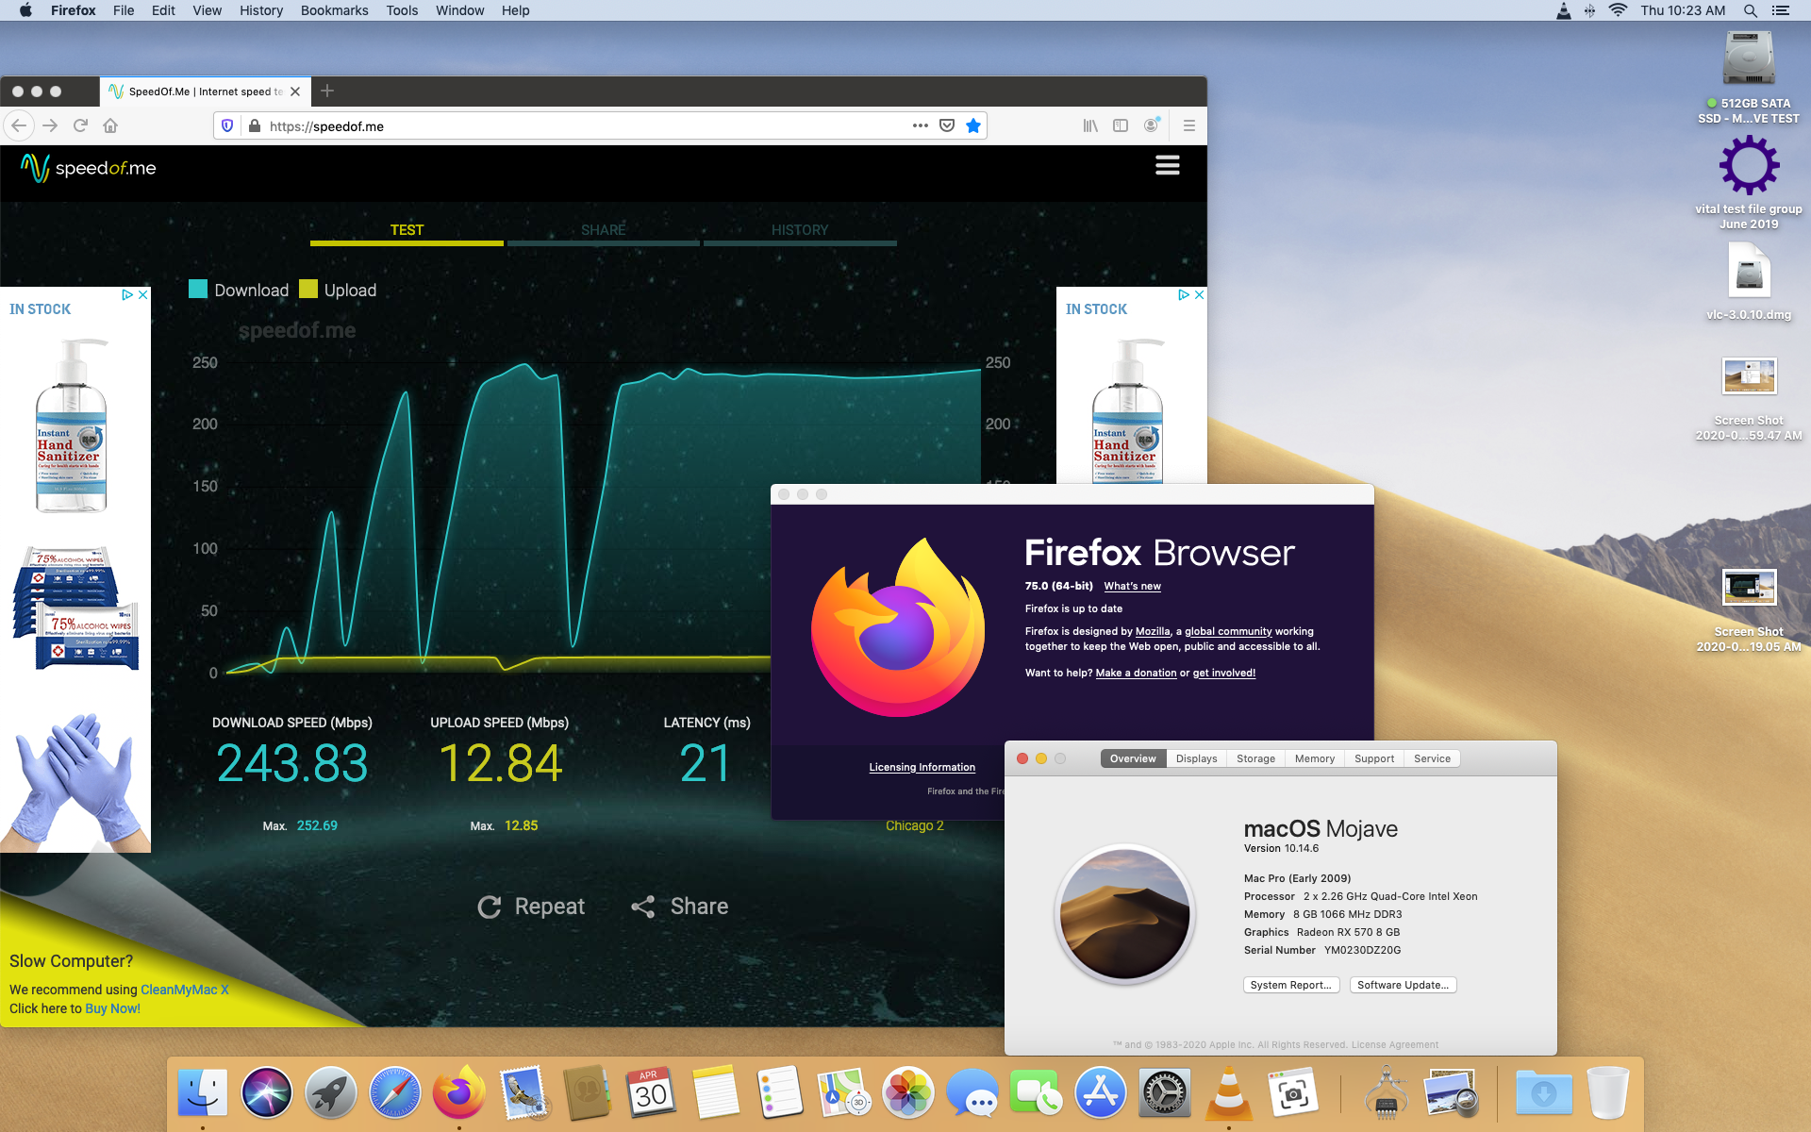Expand the page actions ellipsis menu
The width and height of the screenshot is (1811, 1132).
click(920, 125)
